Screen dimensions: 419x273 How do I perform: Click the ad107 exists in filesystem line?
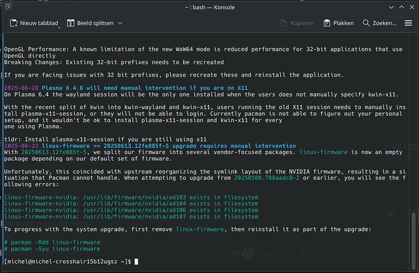[x=131, y=217]
